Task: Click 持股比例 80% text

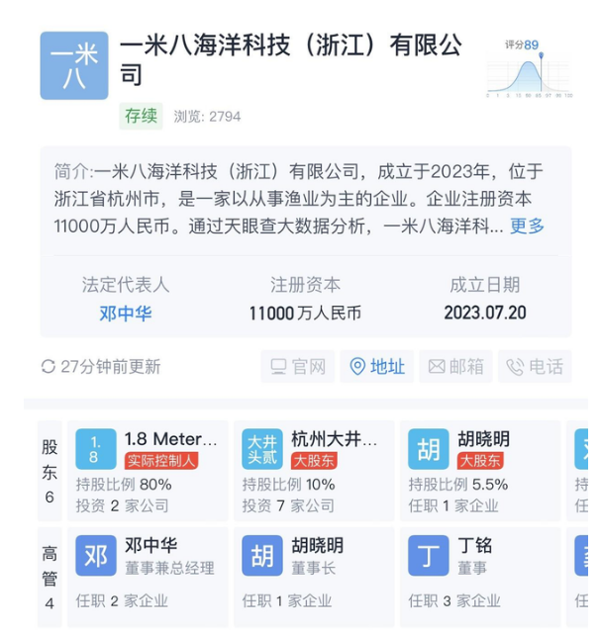Action: pyautogui.click(x=124, y=485)
